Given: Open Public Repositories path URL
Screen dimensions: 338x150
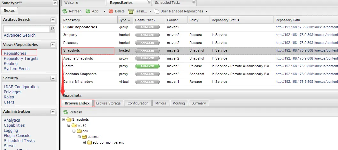Looking at the screenshot, I should pos(307,27).
